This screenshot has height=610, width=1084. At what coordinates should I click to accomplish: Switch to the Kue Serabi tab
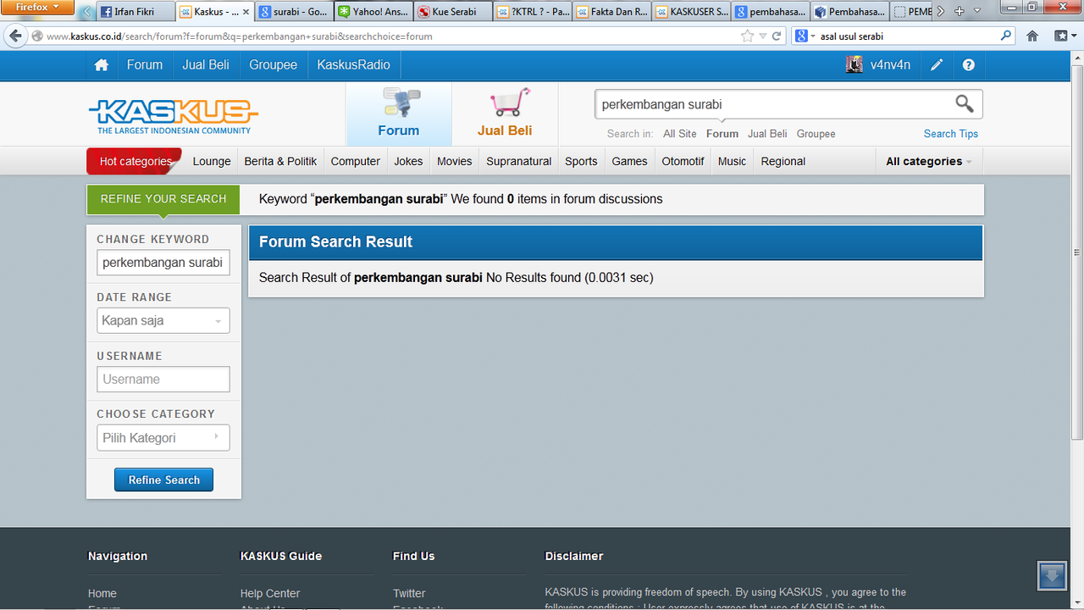coord(453,12)
